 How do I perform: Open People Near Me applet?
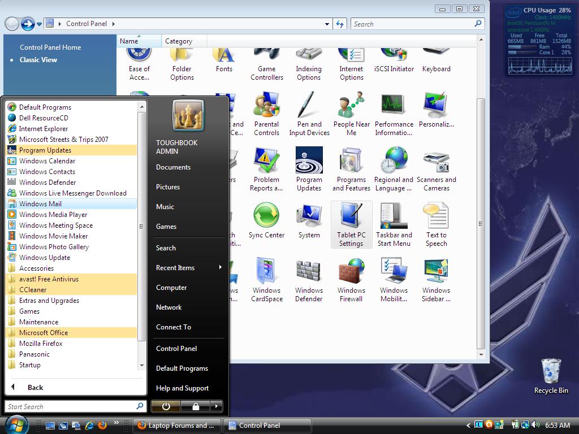(351, 114)
